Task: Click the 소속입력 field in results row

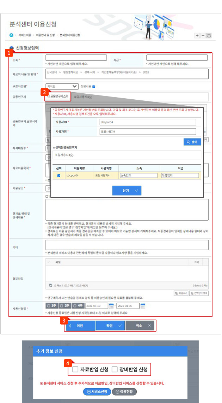Action: point(138,176)
